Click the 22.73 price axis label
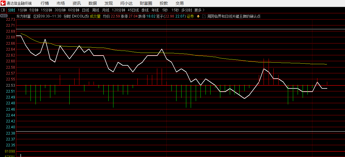 pos(11,20)
